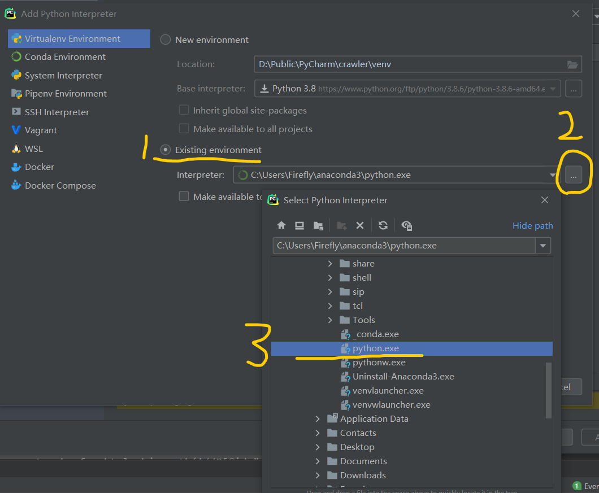Select python.exe in the file tree
This screenshot has width=599, height=493.
(412, 348)
